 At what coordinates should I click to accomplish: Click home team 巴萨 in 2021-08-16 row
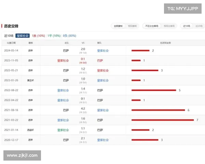(66, 110)
